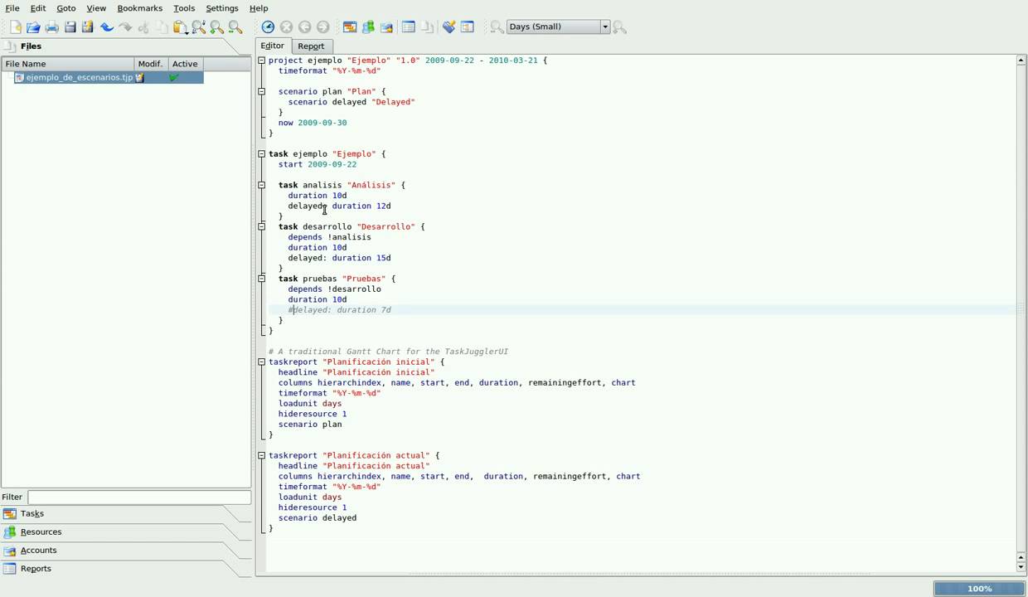Click the file list Filter field
The width and height of the screenshot is (1028, 597).
tap(138, 497)
